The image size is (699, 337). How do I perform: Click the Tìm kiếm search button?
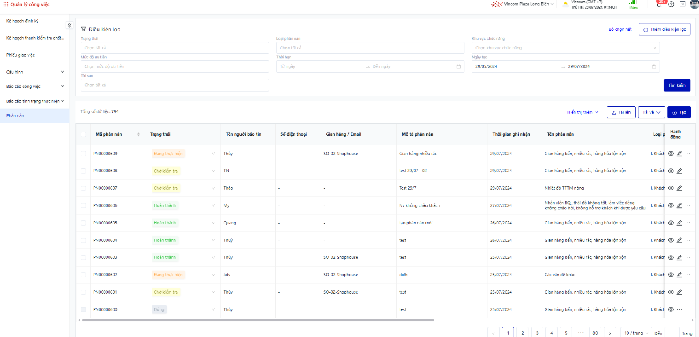677,85
